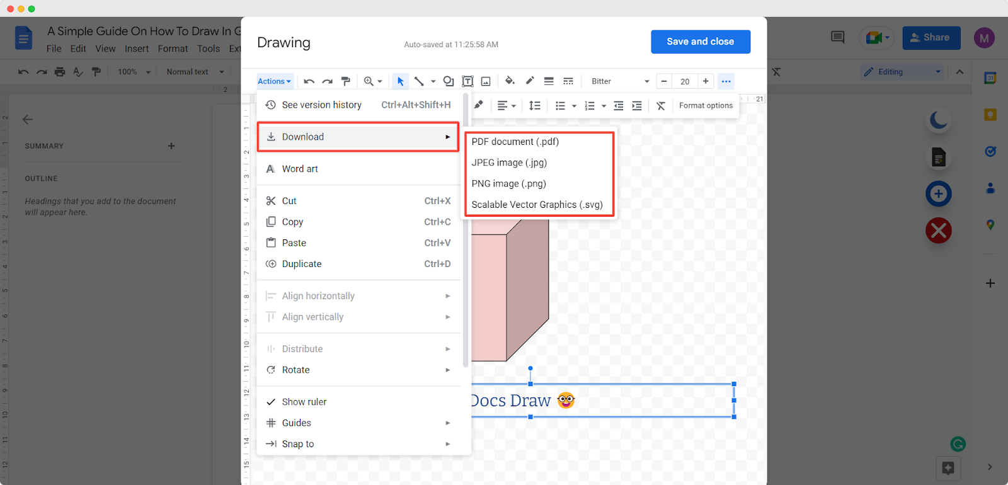Apply a bulleted list in Drawing
This screenshot has width=1008, height=485.
click(x=560, y=106)
